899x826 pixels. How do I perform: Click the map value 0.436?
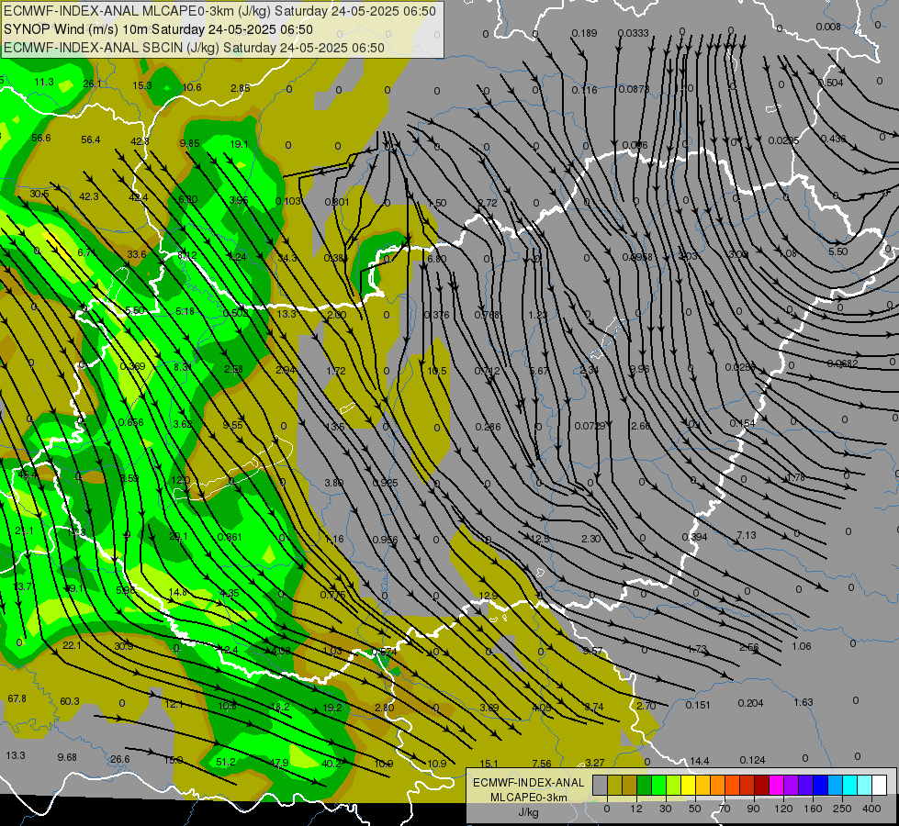(833, 139)
